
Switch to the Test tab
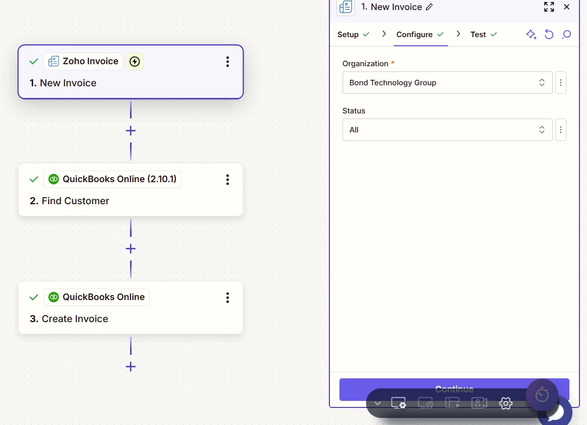pos(483,35)
